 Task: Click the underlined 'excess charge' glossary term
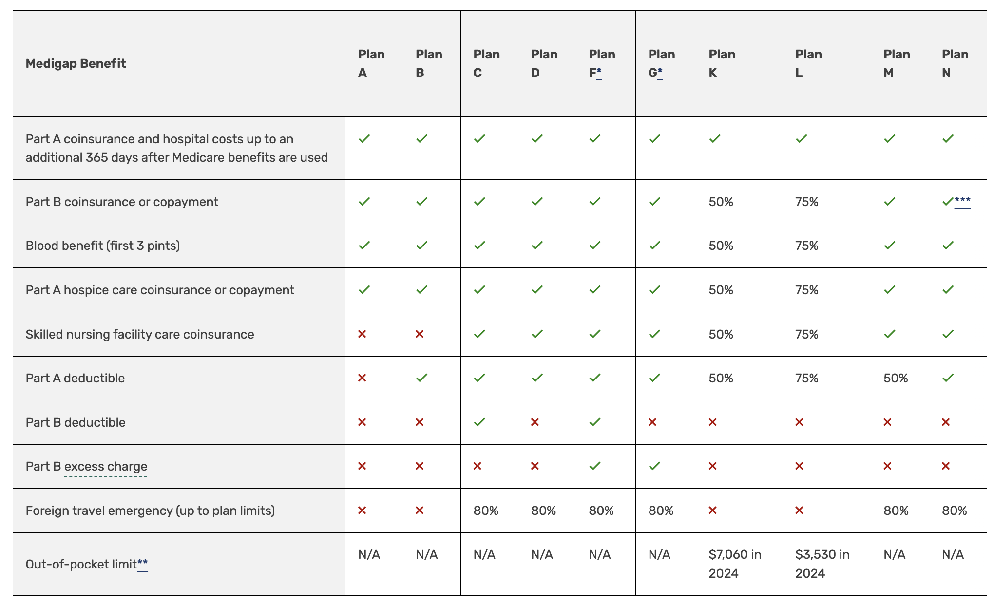coord(106,467)
